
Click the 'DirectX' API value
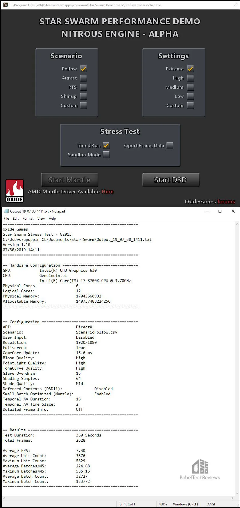tap(84, 327)
